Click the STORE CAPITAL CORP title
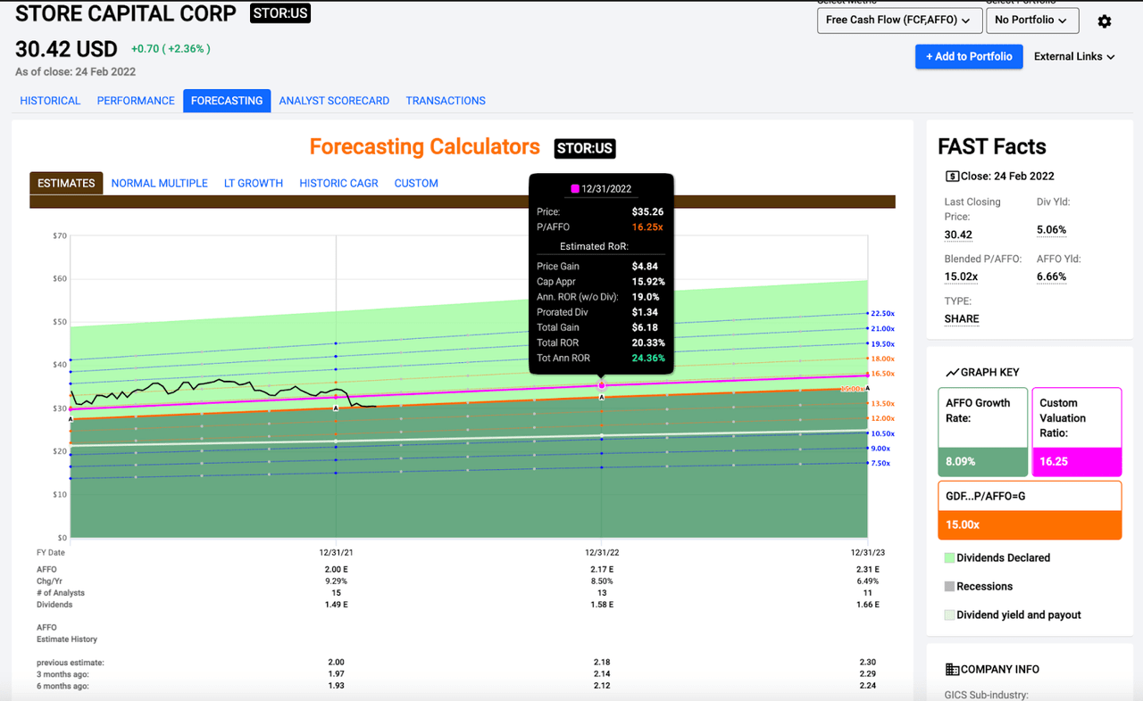 [126, 13]
